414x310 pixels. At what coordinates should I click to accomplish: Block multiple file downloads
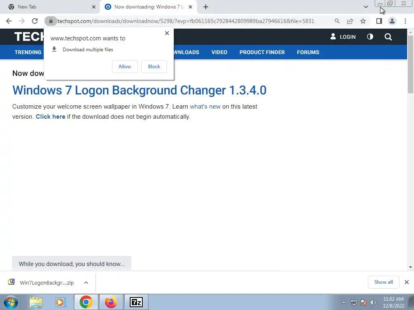pos(154,67)
